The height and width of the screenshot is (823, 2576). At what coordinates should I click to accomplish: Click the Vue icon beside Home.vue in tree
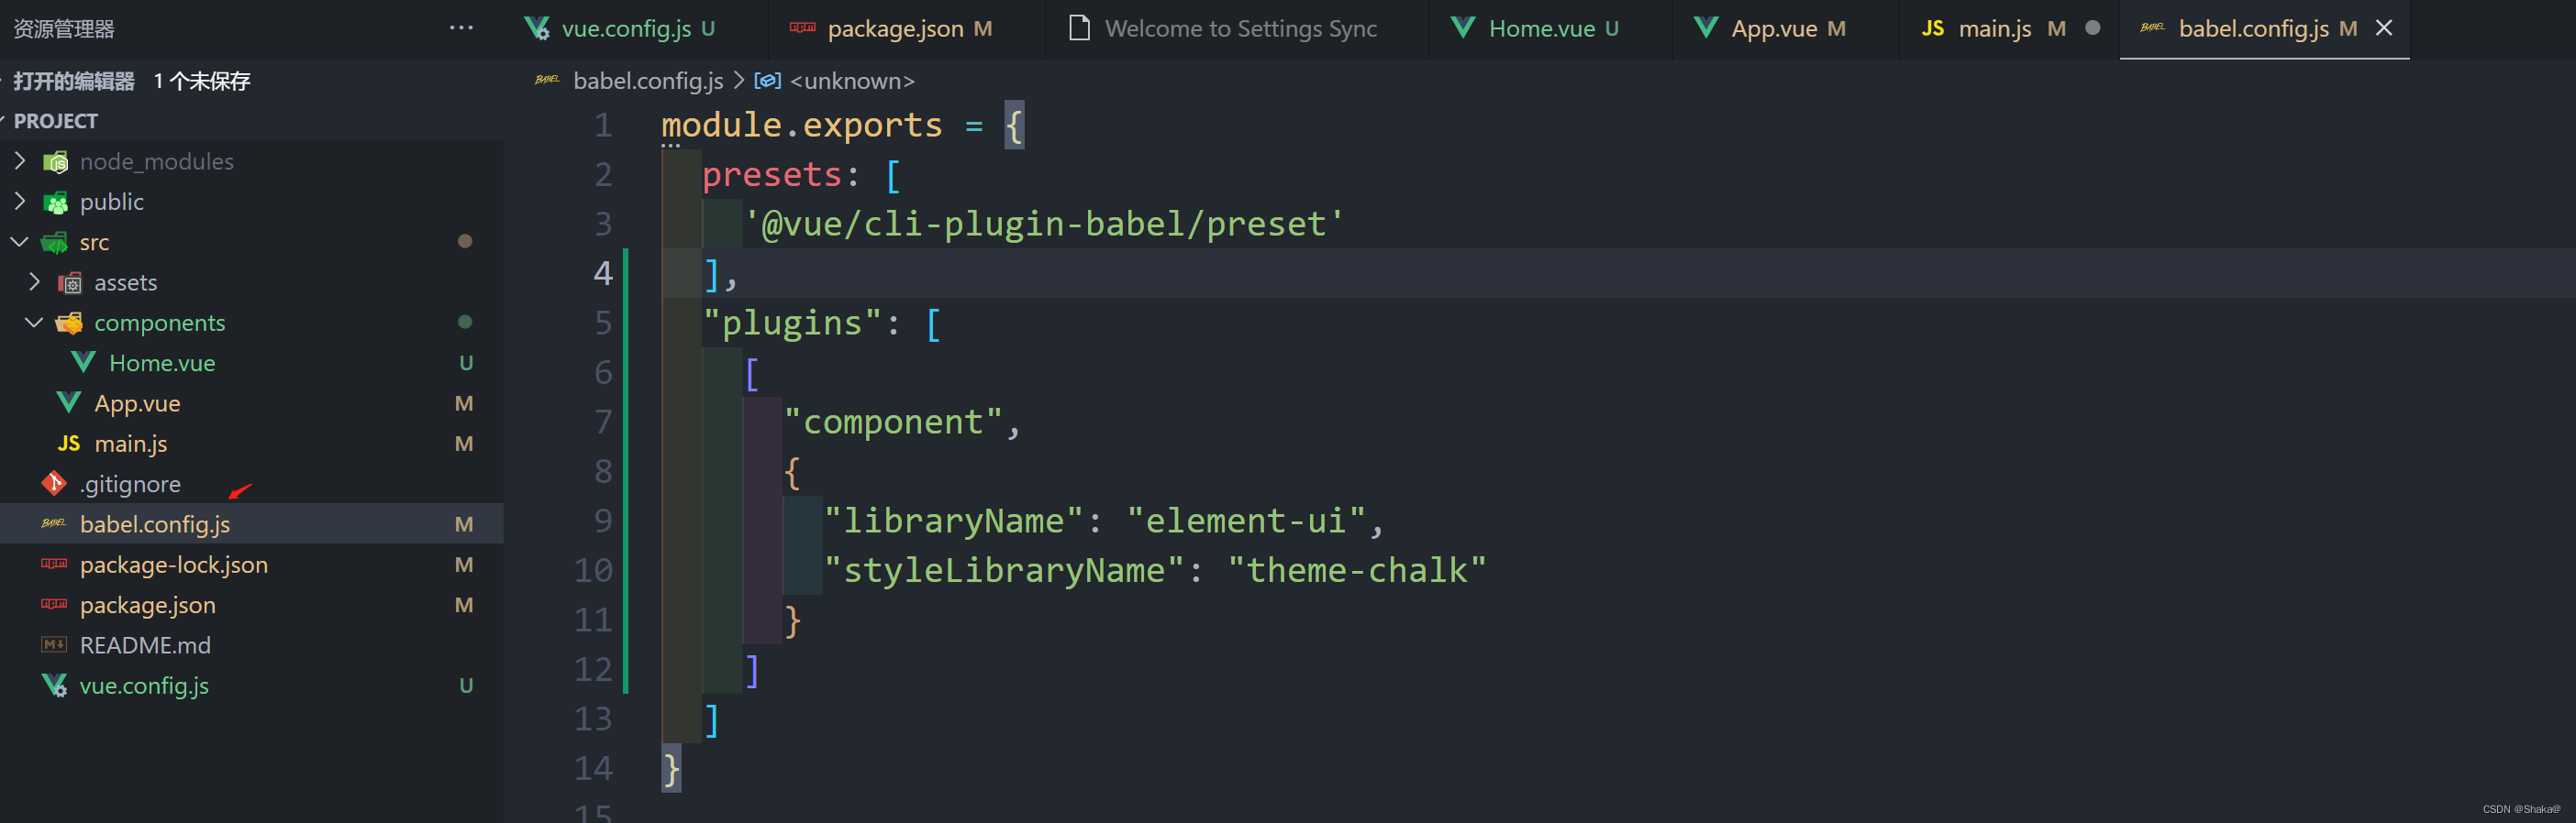(x=84, y=363)
